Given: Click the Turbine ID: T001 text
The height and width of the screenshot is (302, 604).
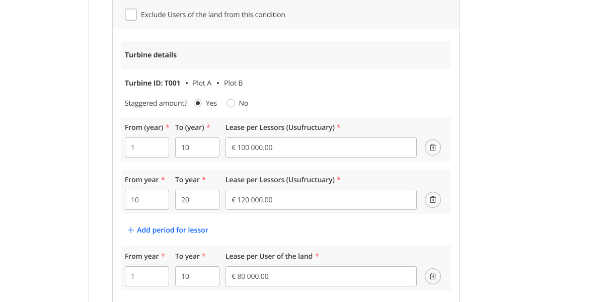Looking at the screenshot, I should (152, 83).
